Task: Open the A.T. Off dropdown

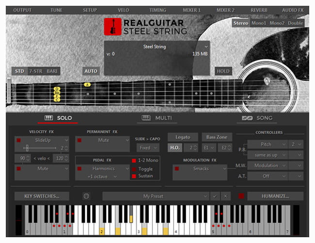Action: 268,176
